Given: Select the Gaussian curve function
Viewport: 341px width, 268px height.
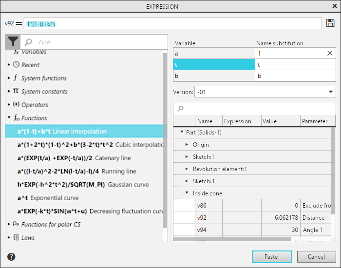Looking at the screenshot, I should click(x=83, y=185).
